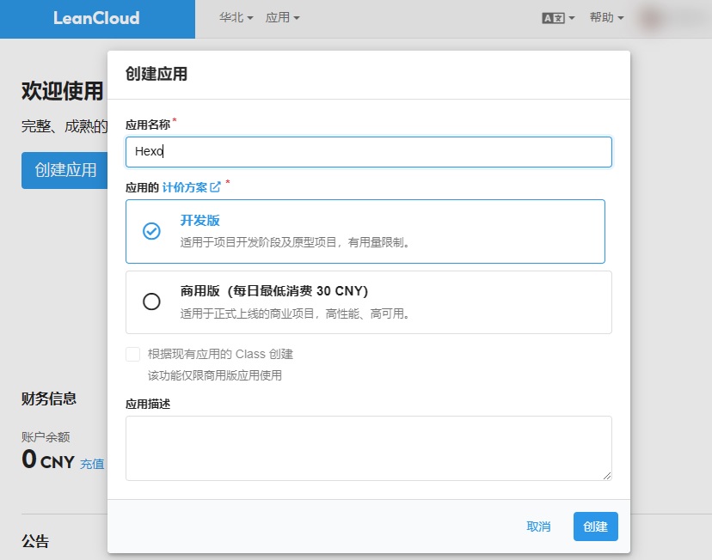Open the 应用 dropdown menu
This screenshot has width=712, height=560.
click(282, 18)
